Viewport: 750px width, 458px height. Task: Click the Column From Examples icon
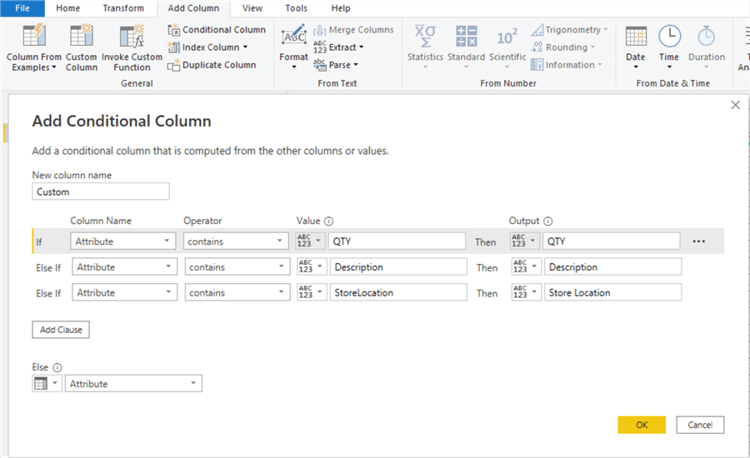coord(33,37)
